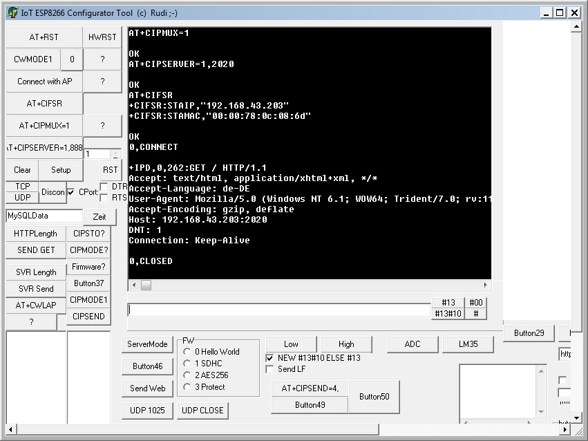
Task: Query CWMODE with its ? button
Action: tap(102, 59)
